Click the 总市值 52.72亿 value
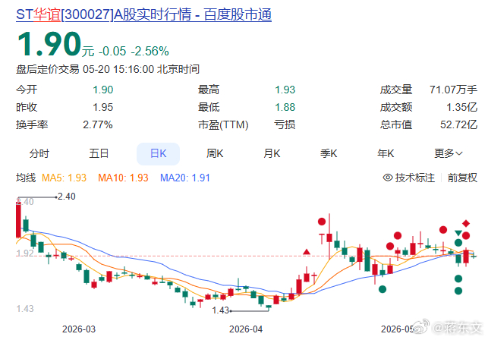The width and height of the screenshot is (488, 340). (458, 124)
